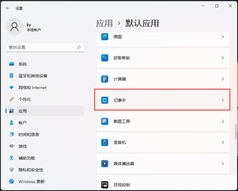Select 蓝牙和其他设备 in the sidebar
This screenshot has height=191, width=238.
(x=33, y=76)
